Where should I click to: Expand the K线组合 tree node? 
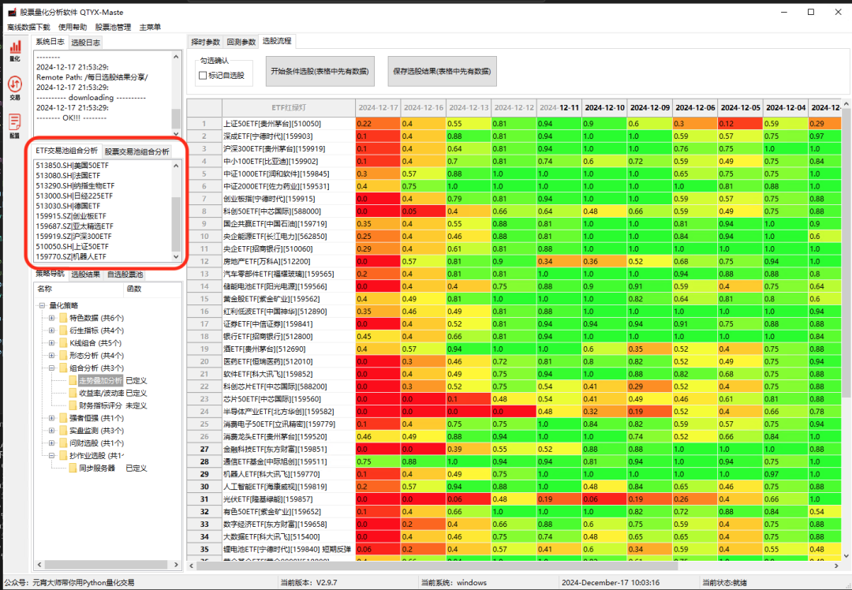click(x=51, y=343)
